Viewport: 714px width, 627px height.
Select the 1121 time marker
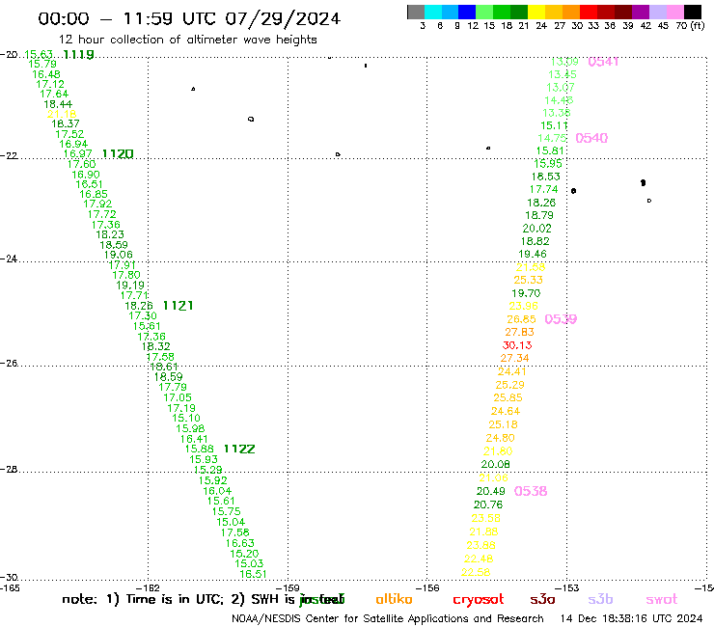(x=178, y=306)
